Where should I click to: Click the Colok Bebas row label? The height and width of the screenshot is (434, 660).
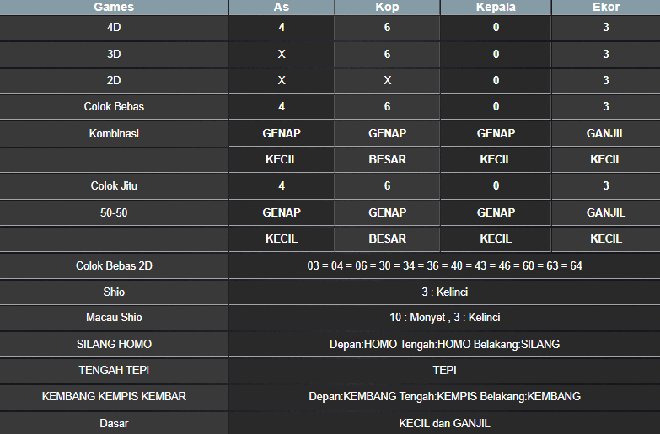114,106
